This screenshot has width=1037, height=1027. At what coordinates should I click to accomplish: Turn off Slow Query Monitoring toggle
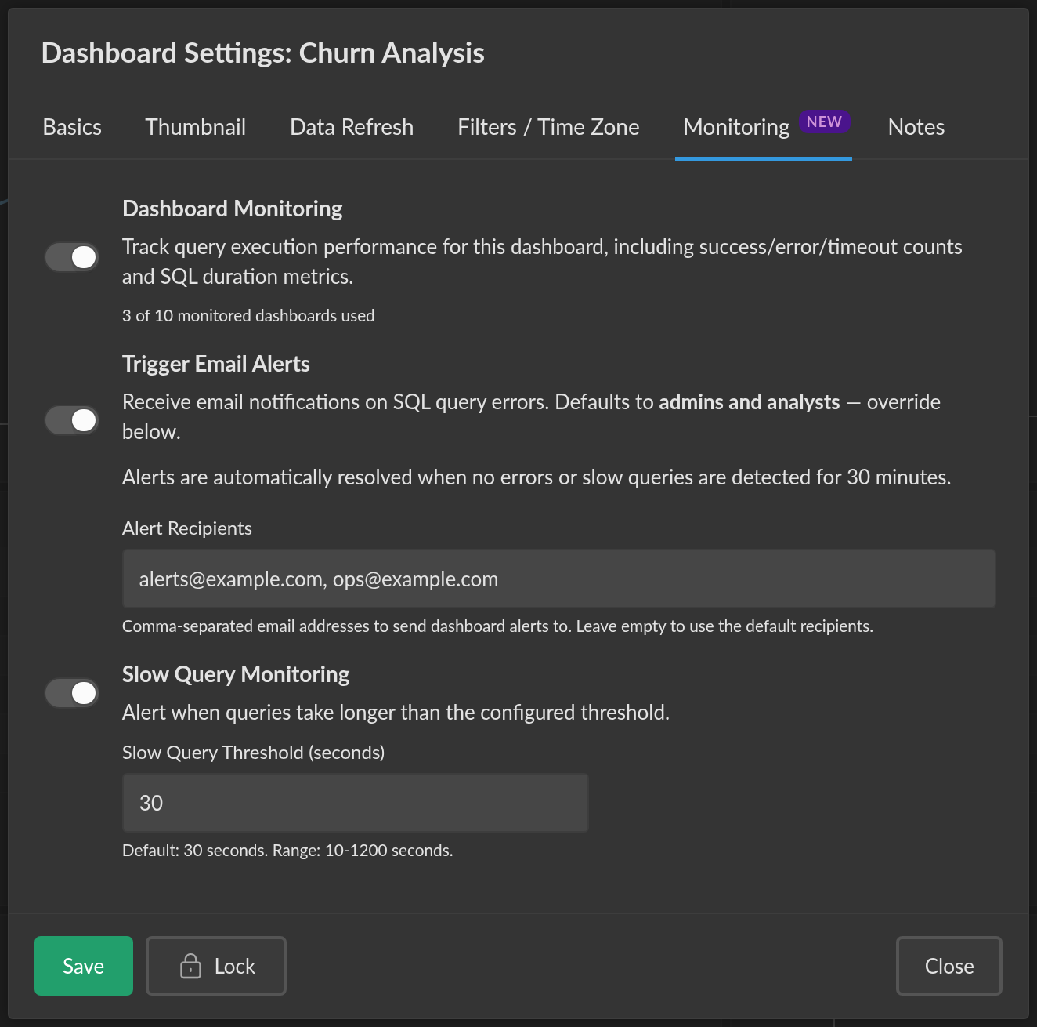(71, 693)
